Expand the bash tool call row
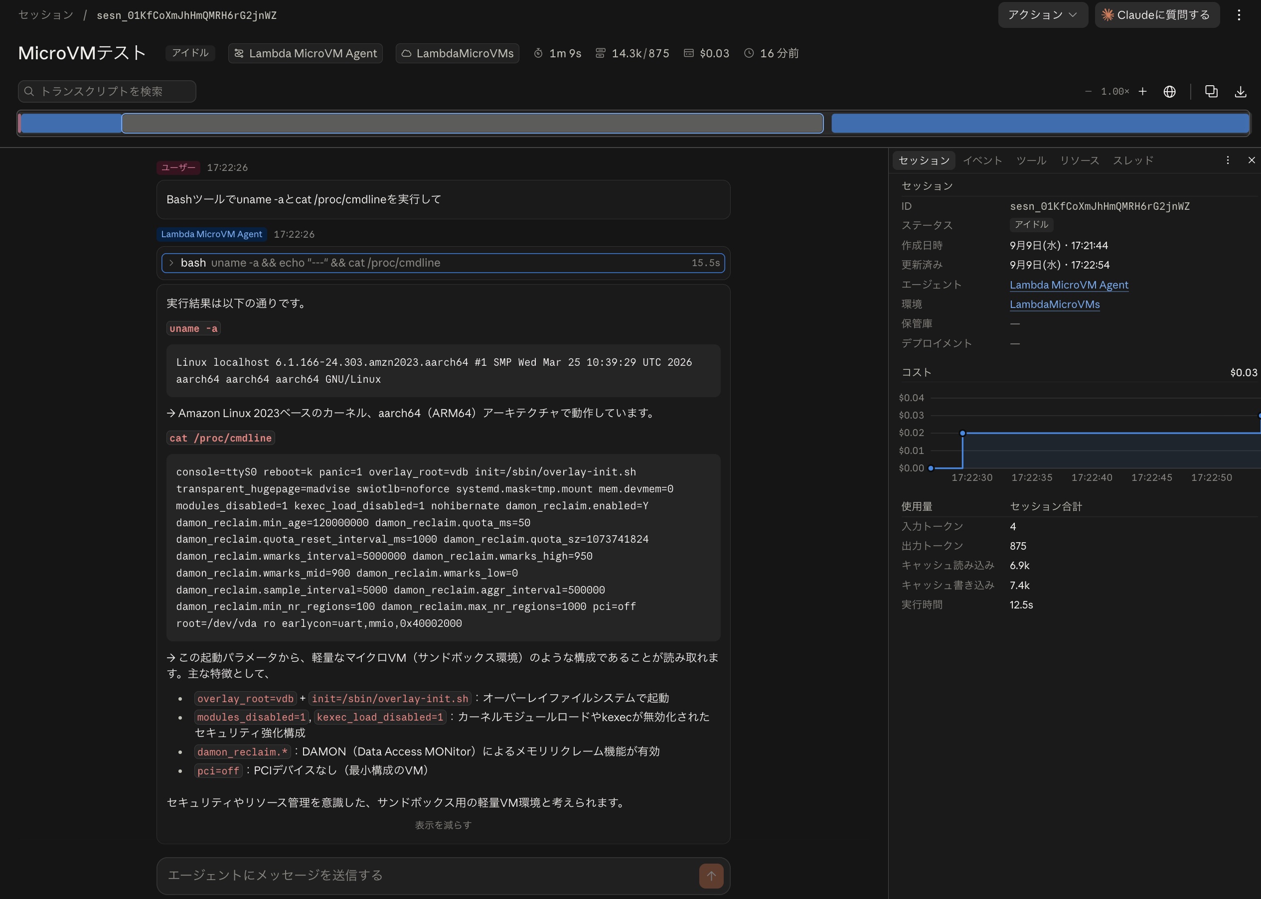The width and height of the screenshot is (1261, 899). (x=443, y=263)
